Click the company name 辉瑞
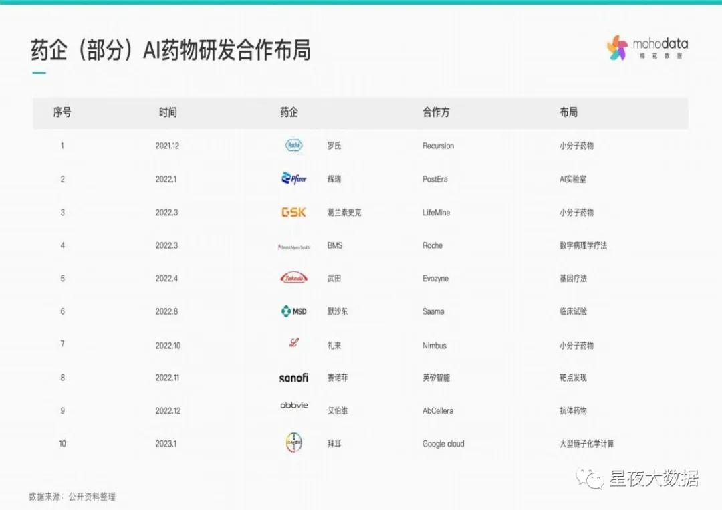Image resolution: width=722 pixels, height=510 pixels. pos(334,179)
